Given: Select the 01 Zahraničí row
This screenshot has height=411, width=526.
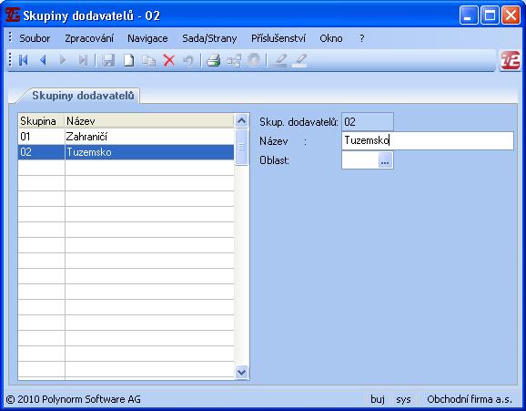Looking at the screenshot, I should click(x=126, y=137).
